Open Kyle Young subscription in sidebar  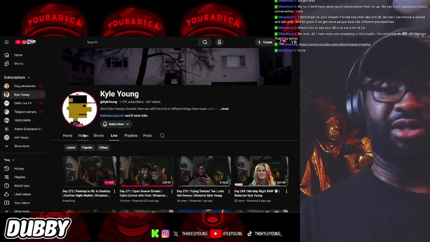23,95
